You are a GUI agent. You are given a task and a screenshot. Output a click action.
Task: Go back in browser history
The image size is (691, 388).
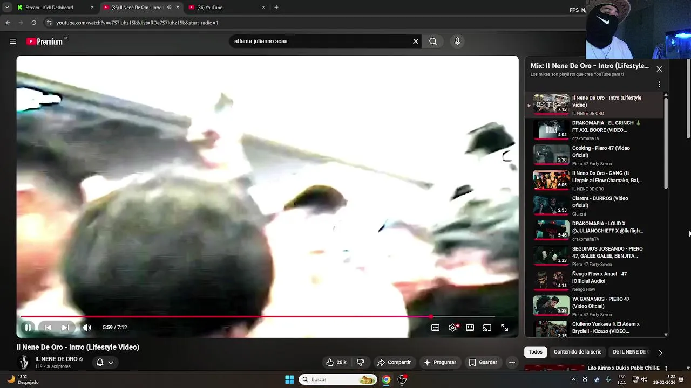[8, 23]
